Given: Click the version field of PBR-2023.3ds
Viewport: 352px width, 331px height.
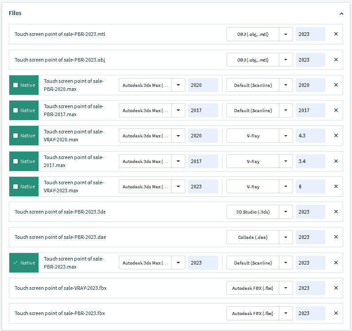Looking at the screenshot, I should [310, 212].
